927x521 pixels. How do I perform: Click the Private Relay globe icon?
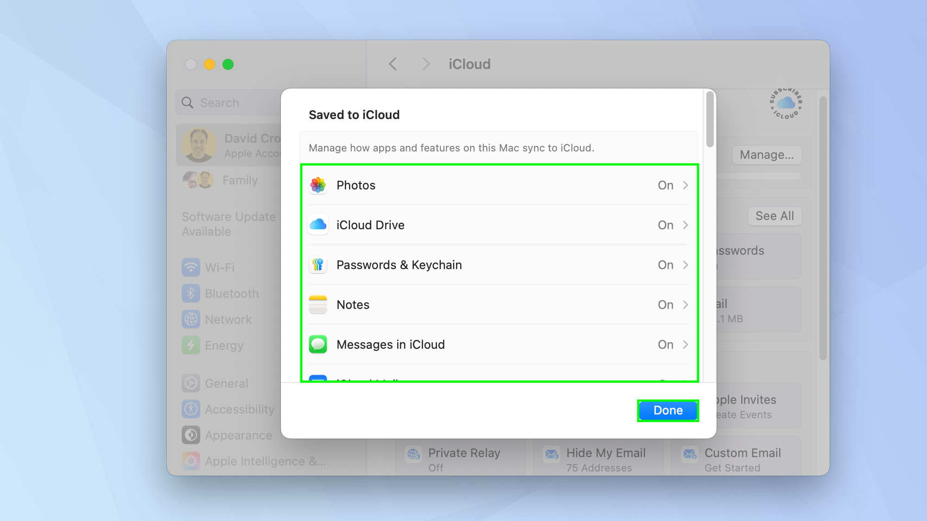413,454
